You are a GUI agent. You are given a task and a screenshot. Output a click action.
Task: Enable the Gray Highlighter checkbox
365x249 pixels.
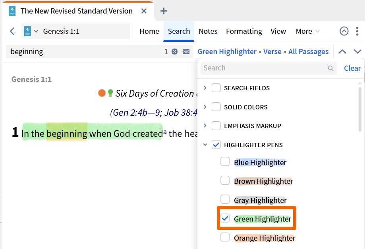(225, 199)
